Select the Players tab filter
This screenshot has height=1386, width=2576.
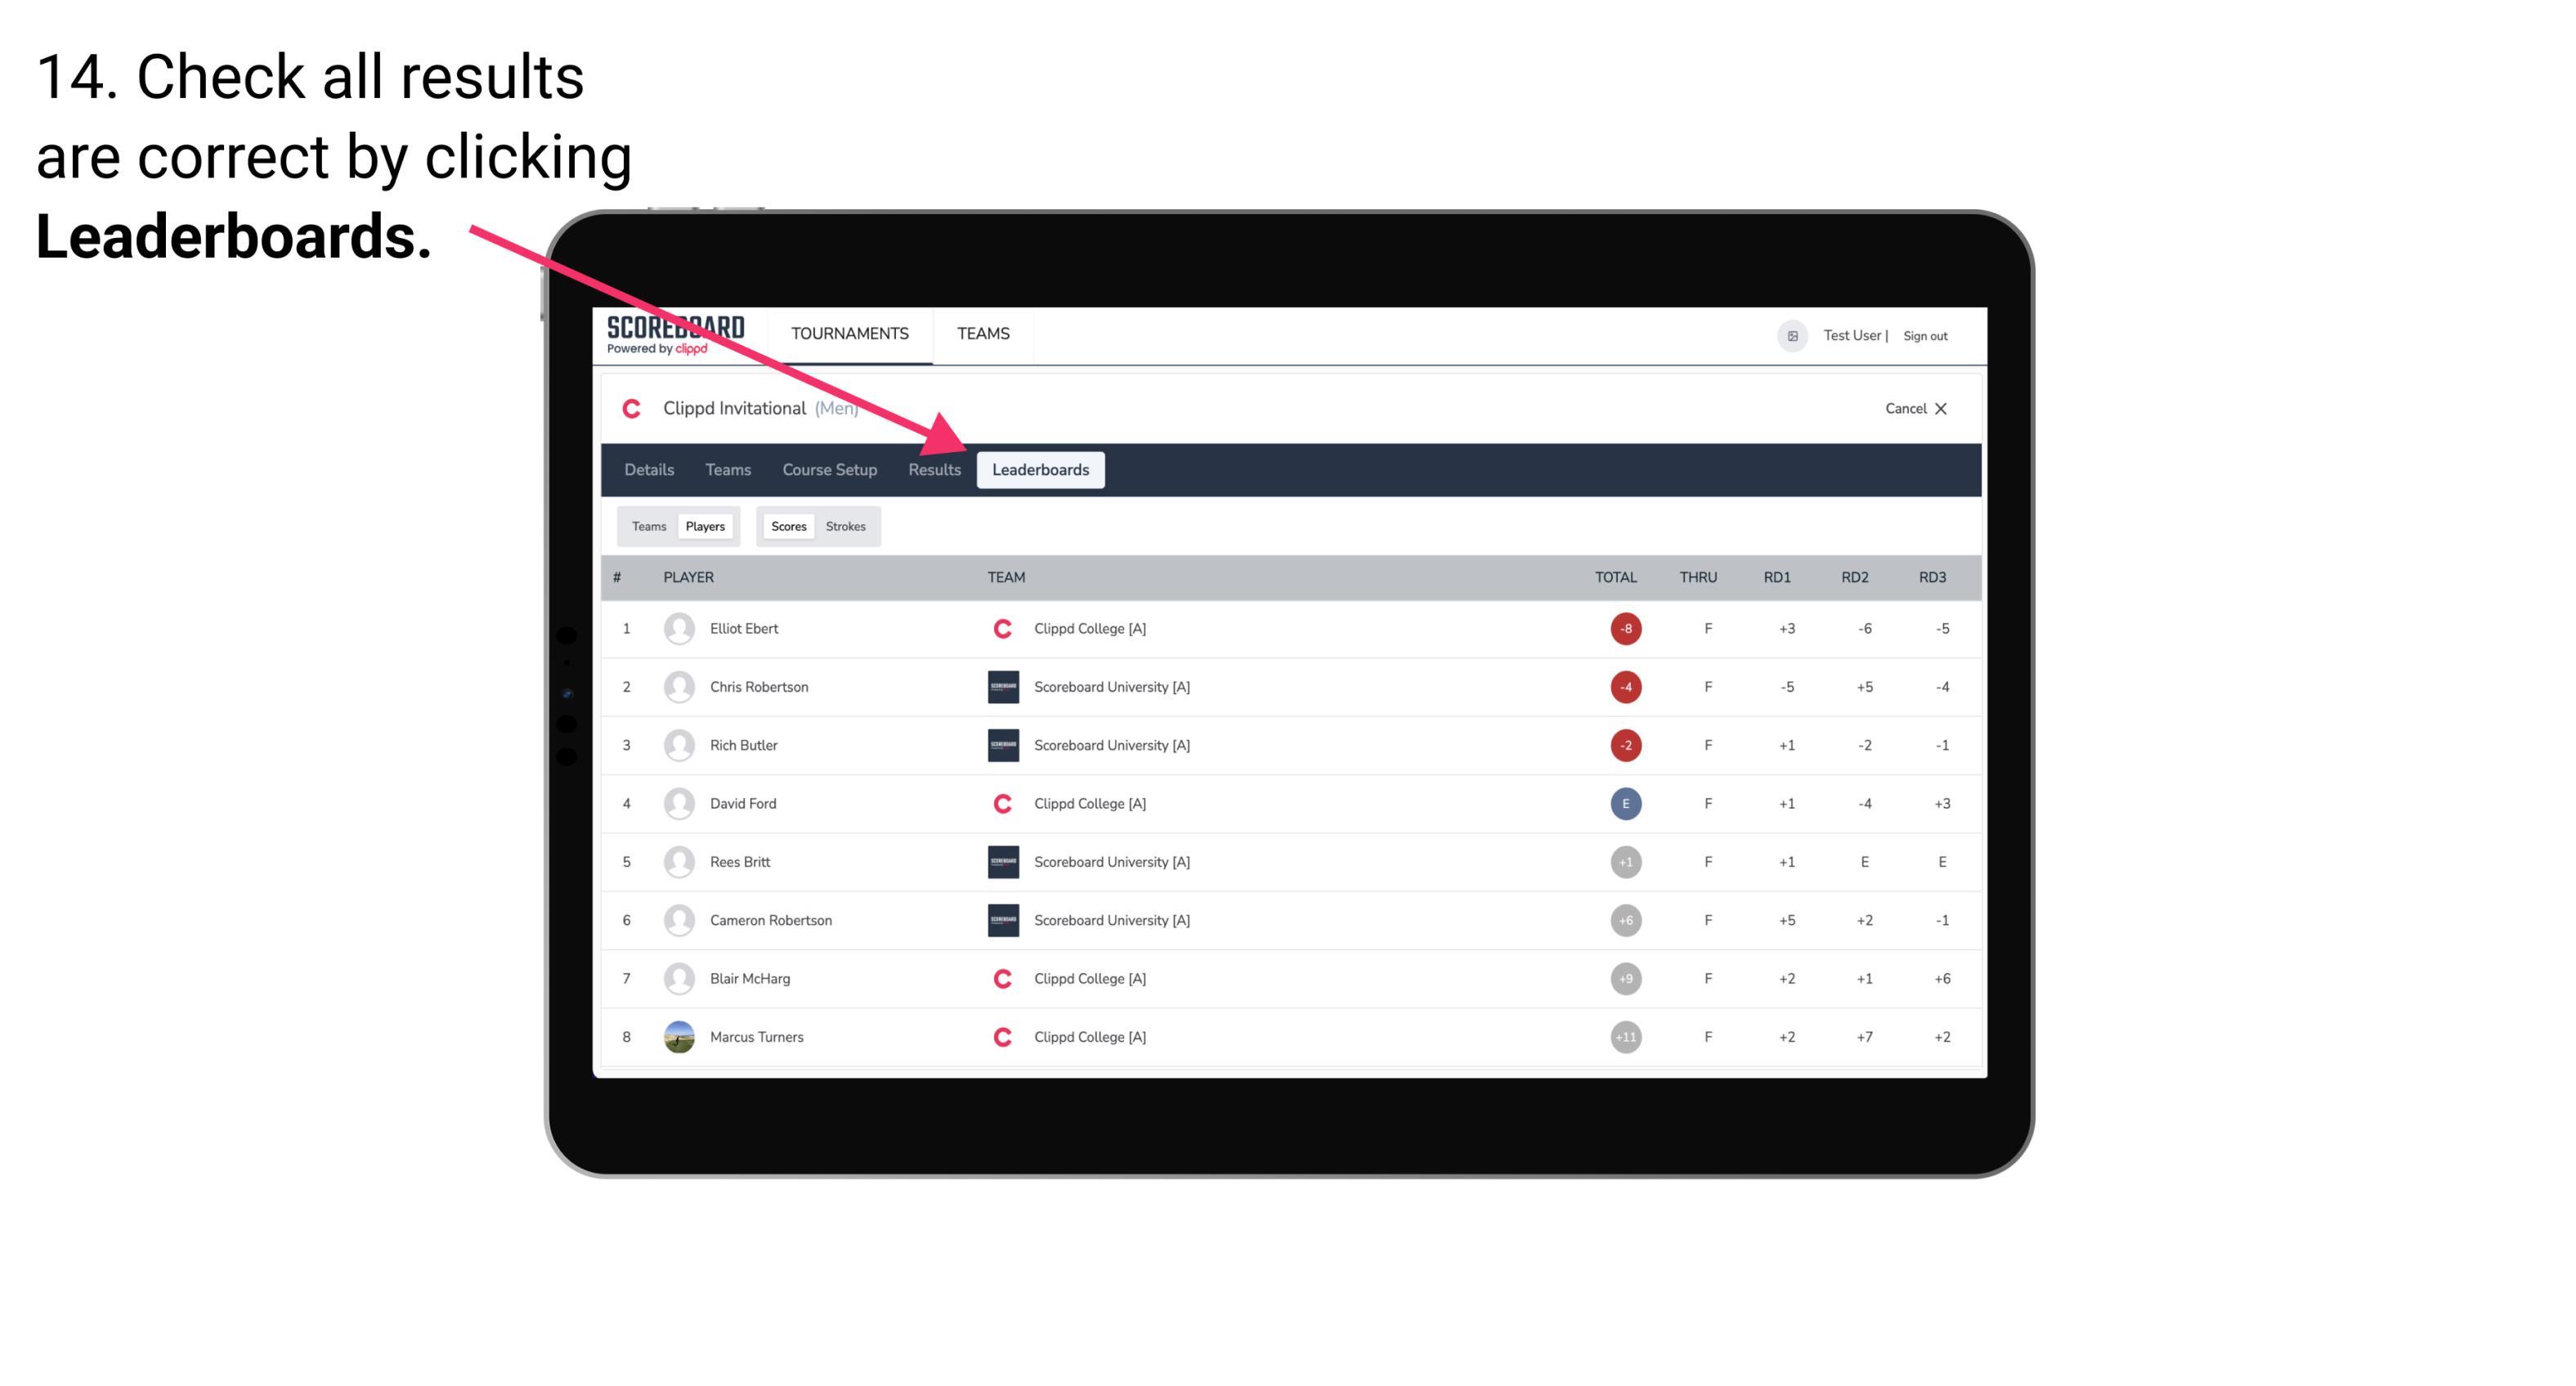pyautogui.click(x=705, y=526)
